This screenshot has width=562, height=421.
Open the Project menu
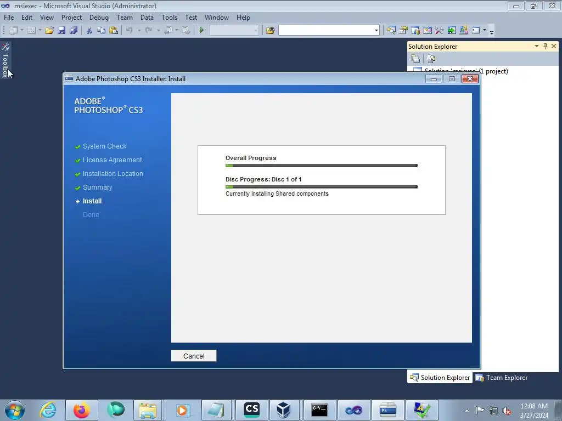71,17
